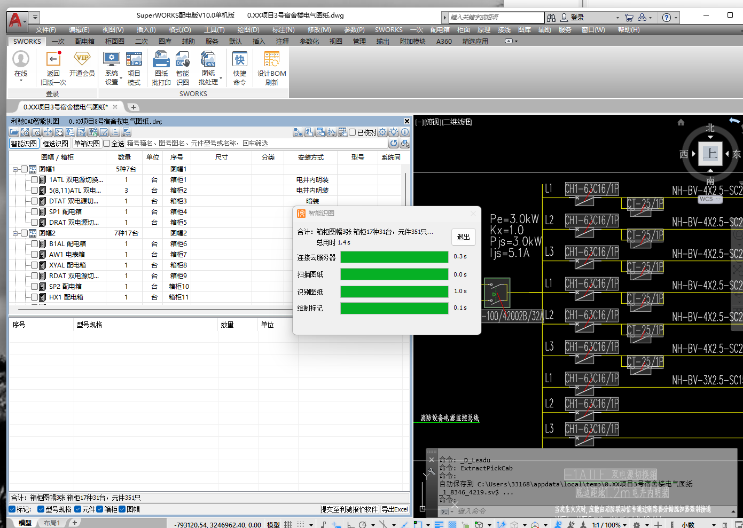Image resolution: width=743 pixels, height=528 pixels.
Task: Toggle the 全选 checkbox
Action: (x=107, y=144)
